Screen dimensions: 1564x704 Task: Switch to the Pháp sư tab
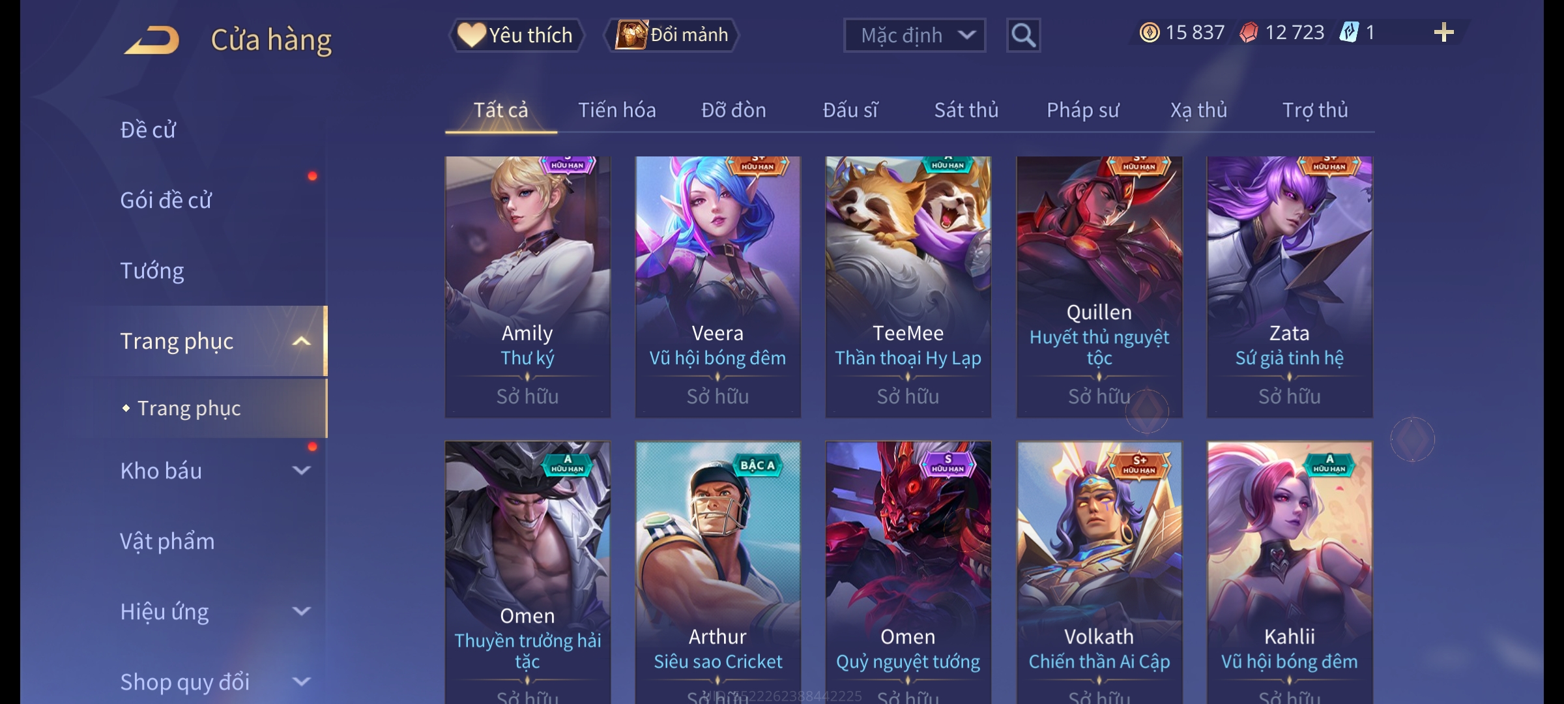[x=1082, y=110]
